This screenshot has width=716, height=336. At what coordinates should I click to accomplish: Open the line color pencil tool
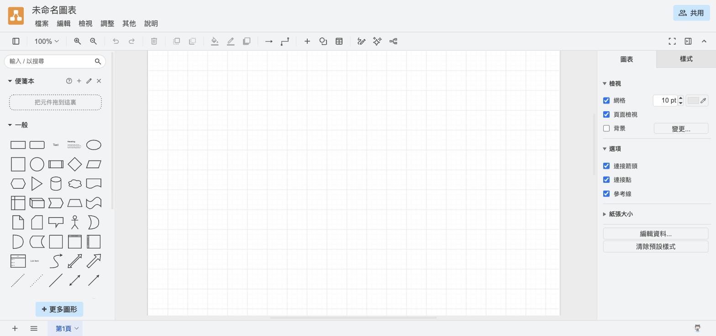(x=231, y=41)
